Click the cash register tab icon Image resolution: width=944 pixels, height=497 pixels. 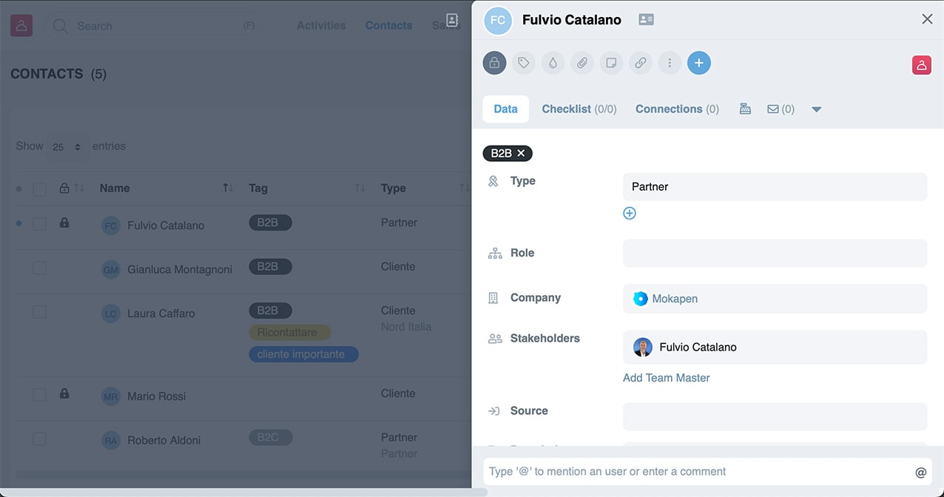[x=745, y=109]
